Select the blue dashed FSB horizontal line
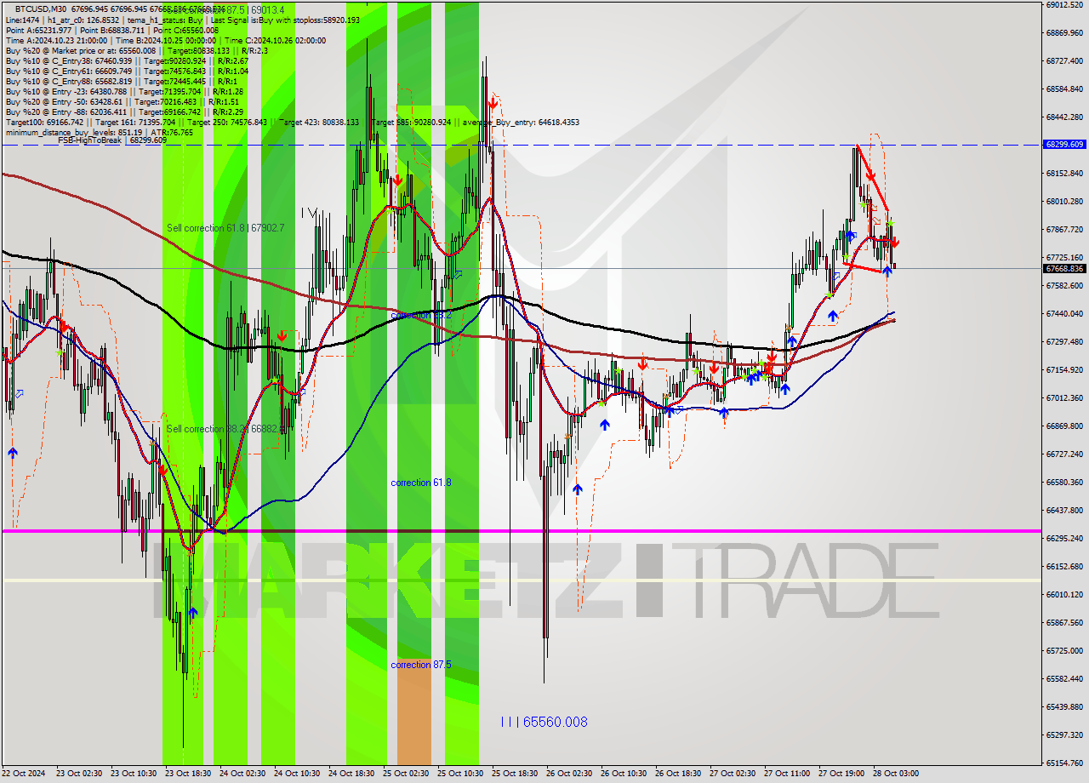This screenshot has width=1089, height=783. [x=521, y=145]
